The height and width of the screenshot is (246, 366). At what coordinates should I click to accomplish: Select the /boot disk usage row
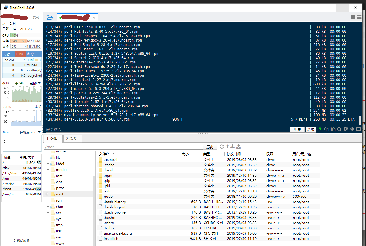coord(22,189)
